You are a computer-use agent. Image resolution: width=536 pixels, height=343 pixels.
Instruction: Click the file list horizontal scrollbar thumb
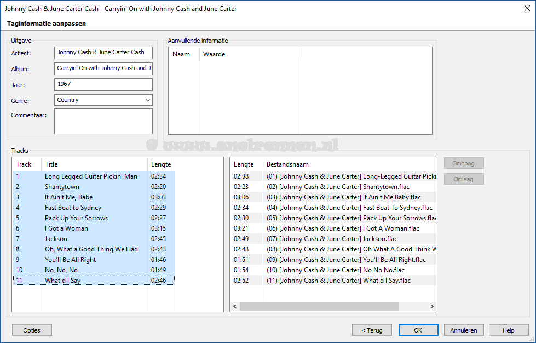319,306
